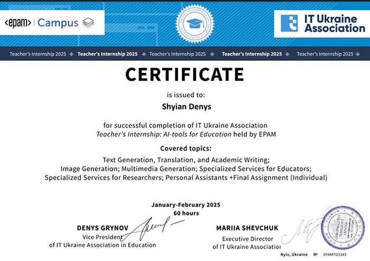370x261 pixels.
Task: Click the Campus wordmark
Action: [x=58, y=23]
